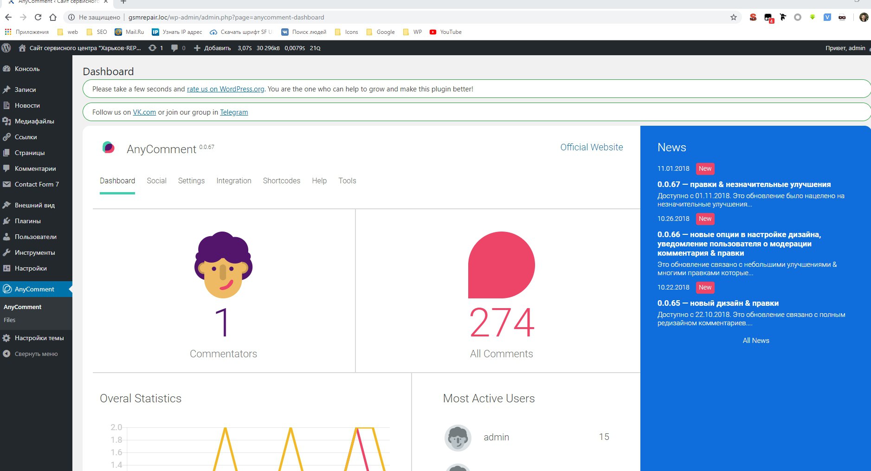Open the Telegram group link
The image size is (871, 471).
(x=234, y=112)
